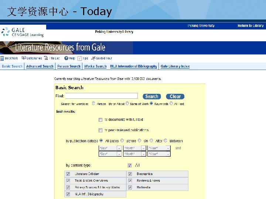Screen dimensions: 266x199
Task: Click the Search button
Action: click(x=152, y=97)
